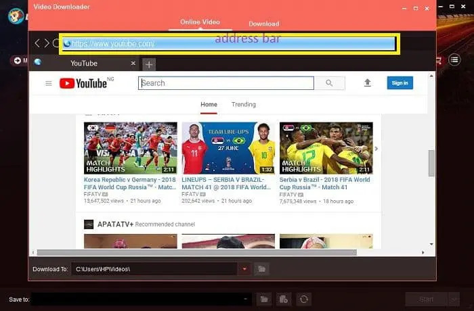Click next arrow on video carousel
Viewport: 474px width, 311px height.
click(376, 148)
